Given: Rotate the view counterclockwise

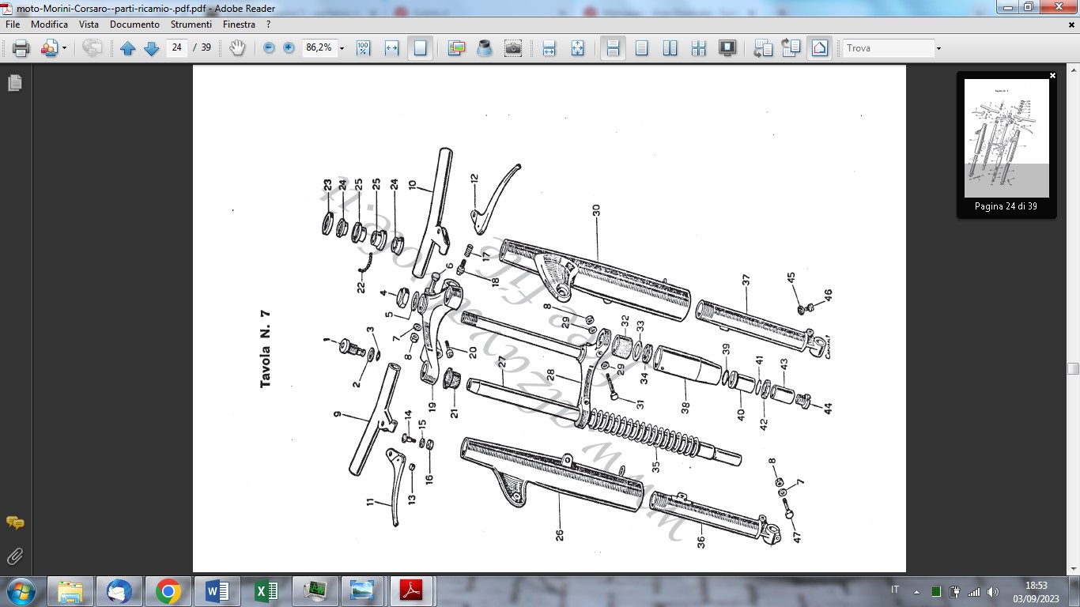Looking at the screenshot, I should coord(763,48).
